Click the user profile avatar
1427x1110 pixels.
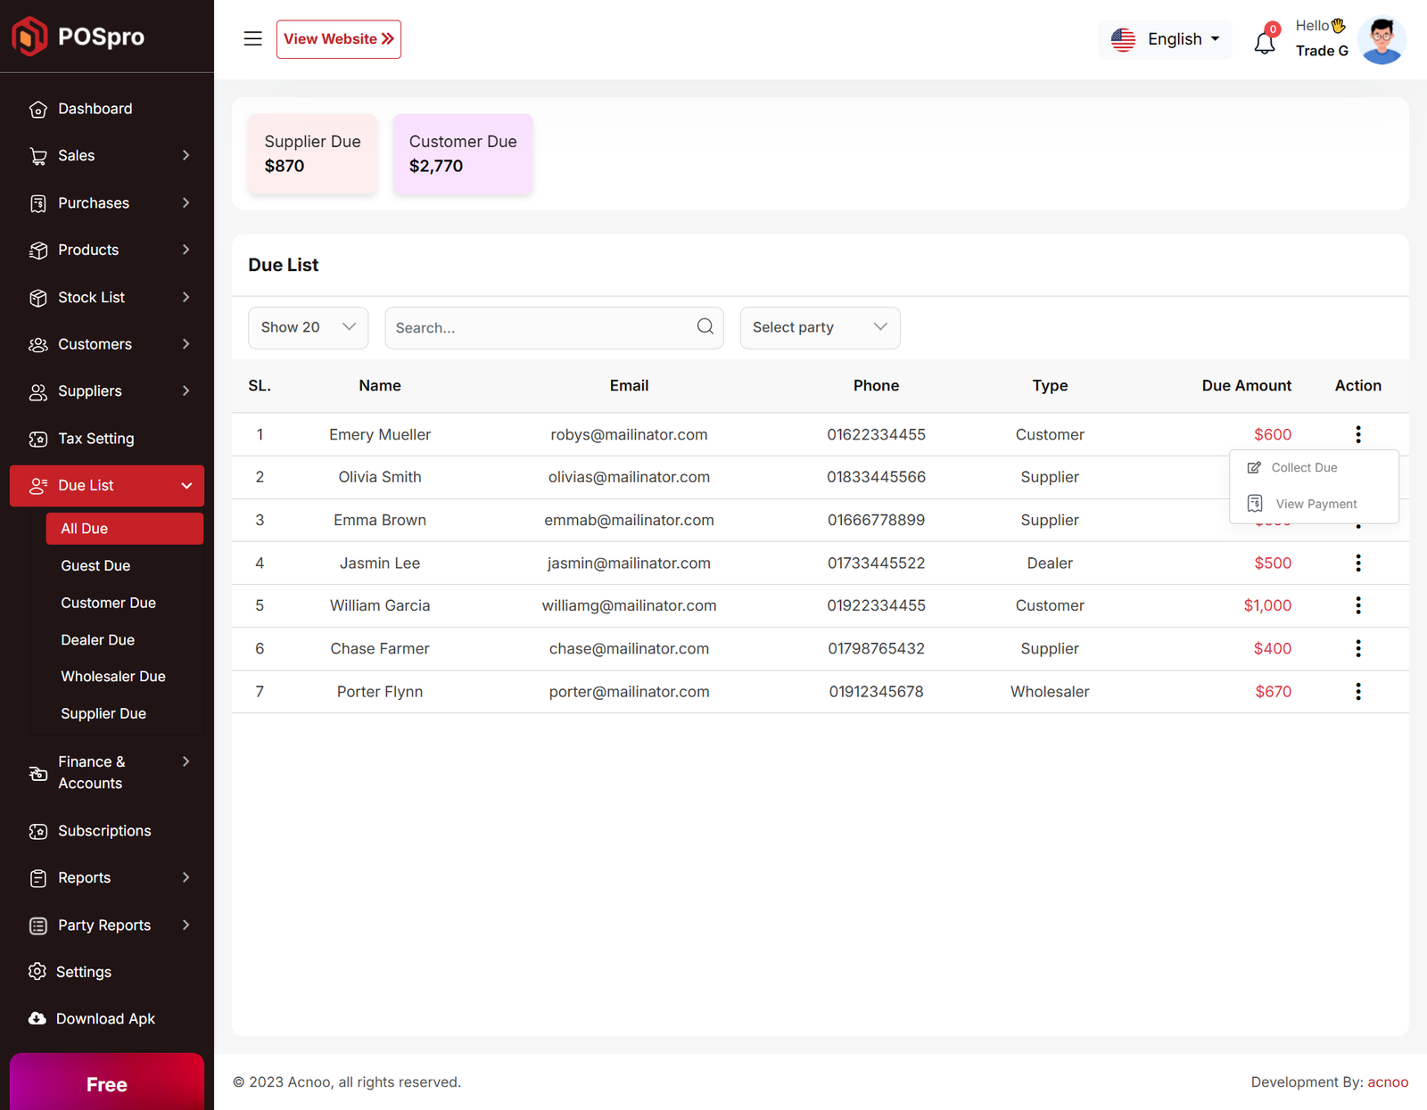(1381, 40)
